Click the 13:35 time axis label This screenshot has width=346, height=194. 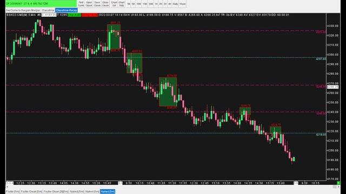click(227, 183)
